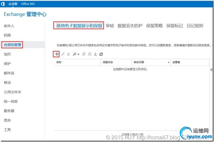Switch to the 保留标记 tab
The width and height of the screenshot is (214, 142).
point(174,26)
